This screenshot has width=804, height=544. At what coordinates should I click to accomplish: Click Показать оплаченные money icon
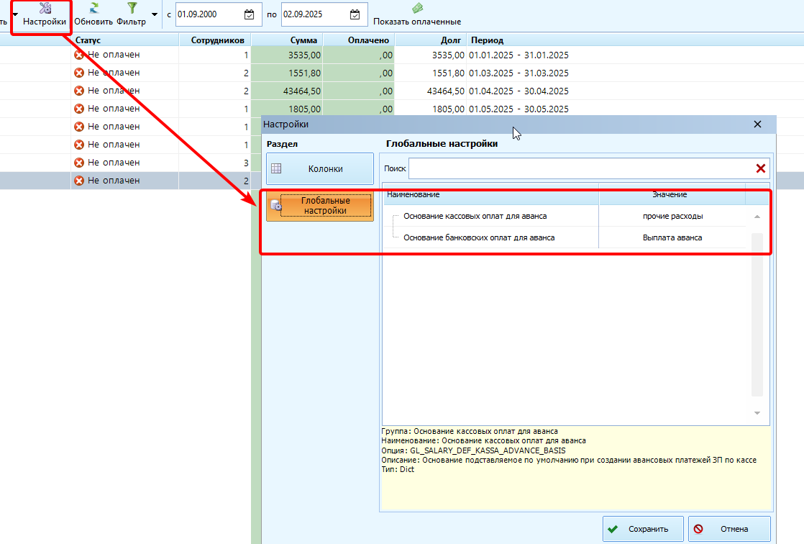click(417, 8)
